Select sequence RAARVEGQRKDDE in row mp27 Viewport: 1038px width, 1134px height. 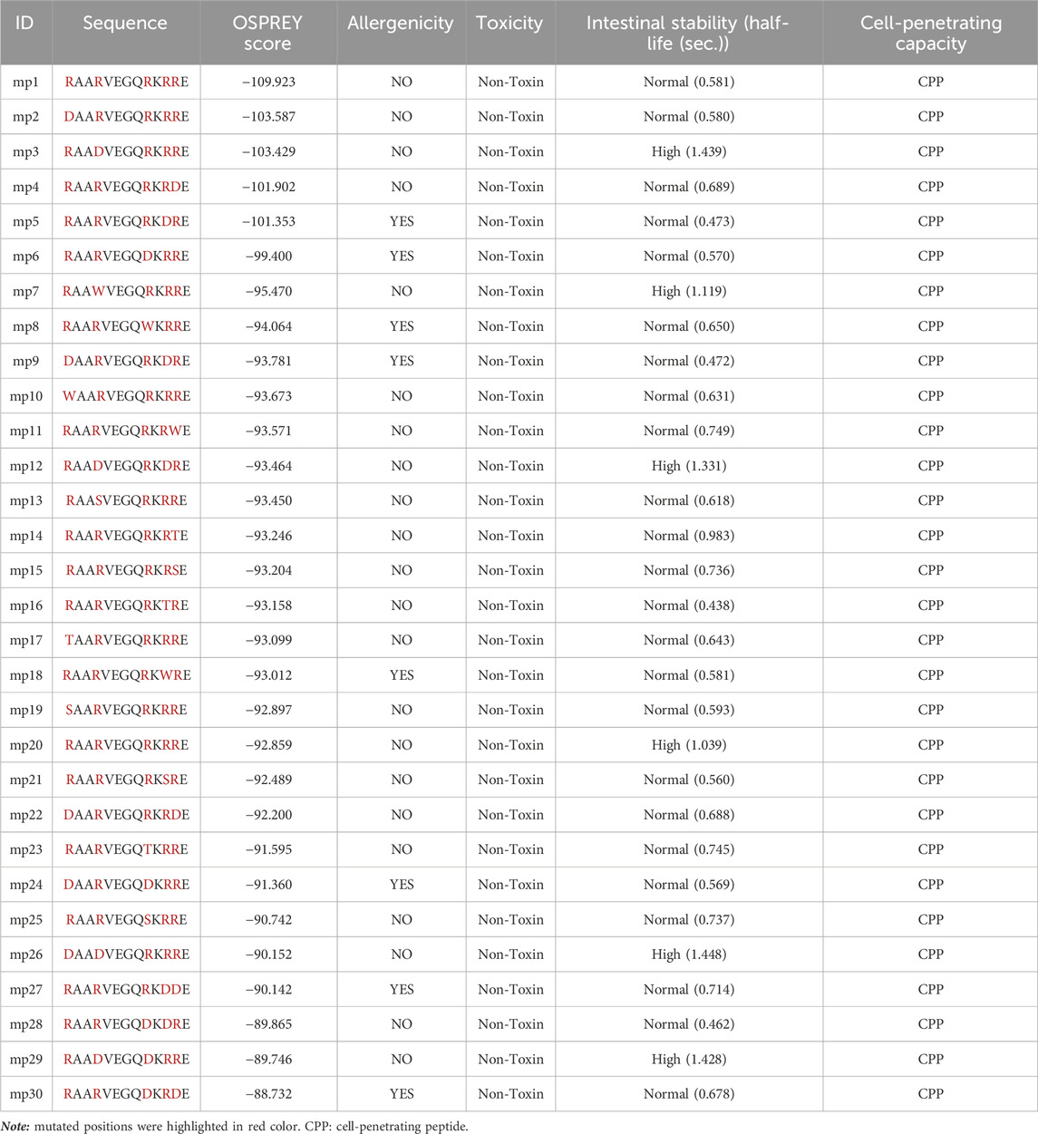(x=126, y=990)
